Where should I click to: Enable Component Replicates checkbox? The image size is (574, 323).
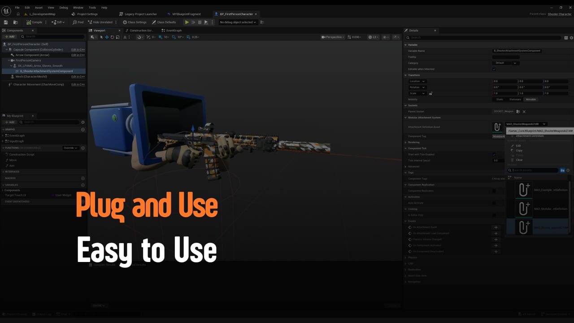pyautogui.click(x=494, y=191)
